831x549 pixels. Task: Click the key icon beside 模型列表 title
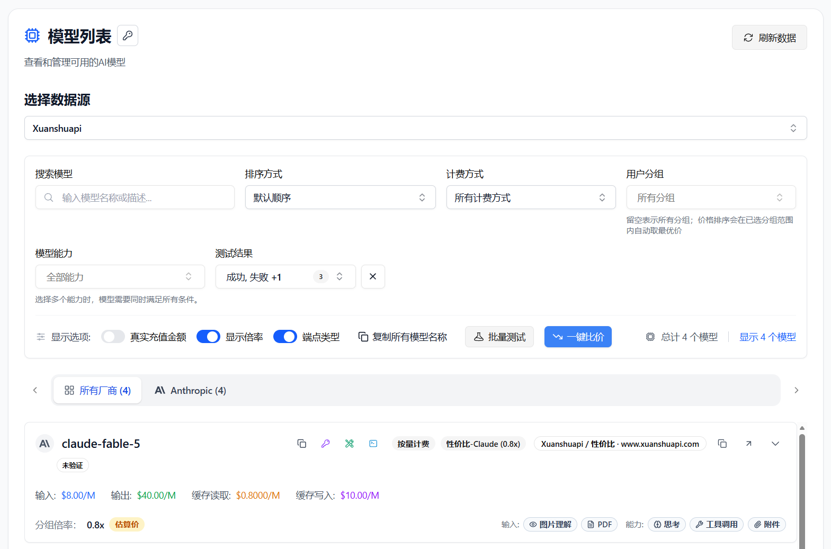[x=128, y=35]
